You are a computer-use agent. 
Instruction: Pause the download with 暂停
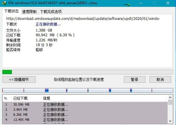pyautogui.click(x=135, y=79)
